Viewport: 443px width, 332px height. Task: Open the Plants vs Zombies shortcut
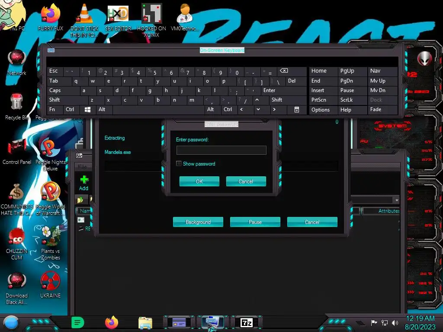[x=50, y=244]
